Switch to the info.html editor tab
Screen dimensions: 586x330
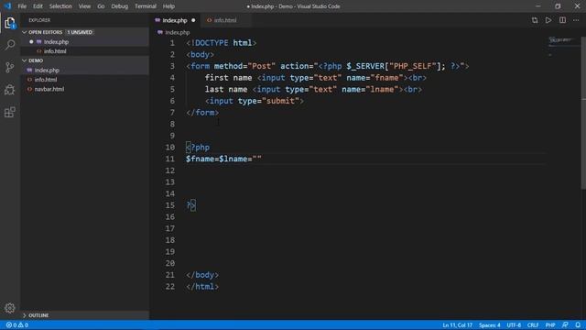(x=225, y=20)
